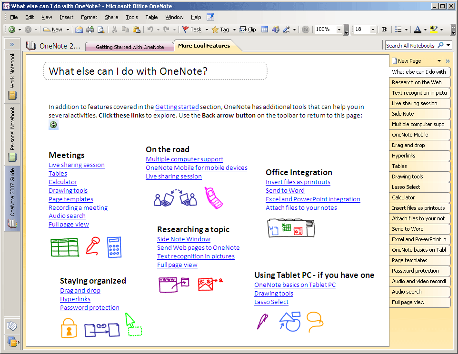The image size is (458, 354).
Task: Open OneNote basics on Tablet PC link
Action: [295, 285]
